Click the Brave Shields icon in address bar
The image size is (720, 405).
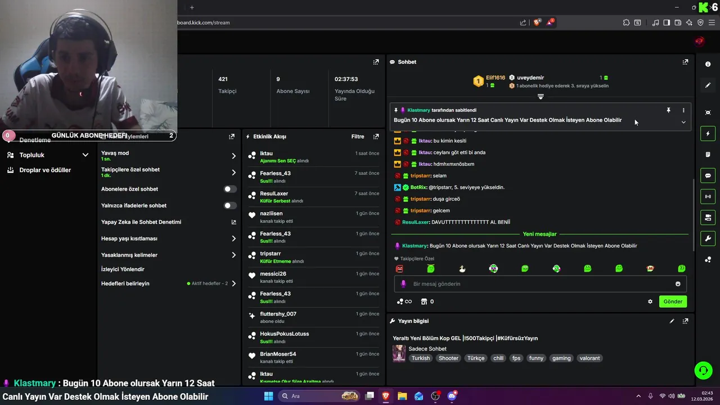pyautogui.click(x=537, y=22)
